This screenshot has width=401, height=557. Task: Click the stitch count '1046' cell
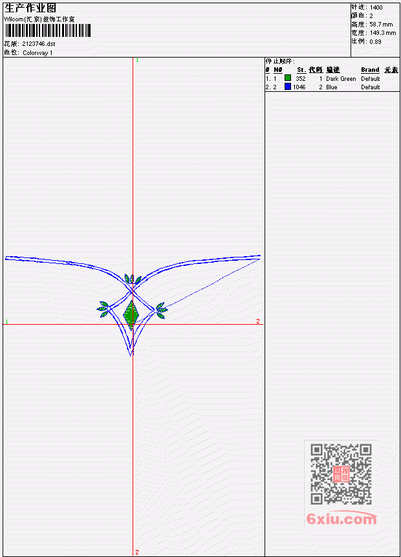pos(299,87)
